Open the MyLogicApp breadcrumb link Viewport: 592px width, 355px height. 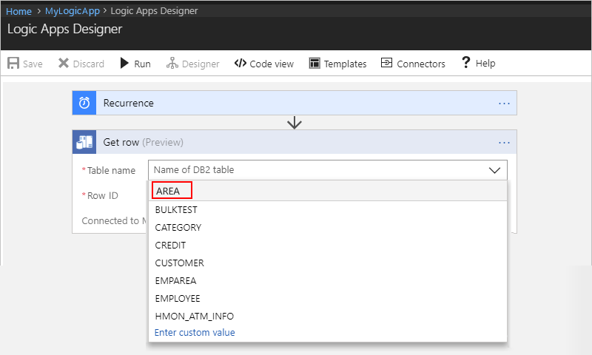point(72,11)
